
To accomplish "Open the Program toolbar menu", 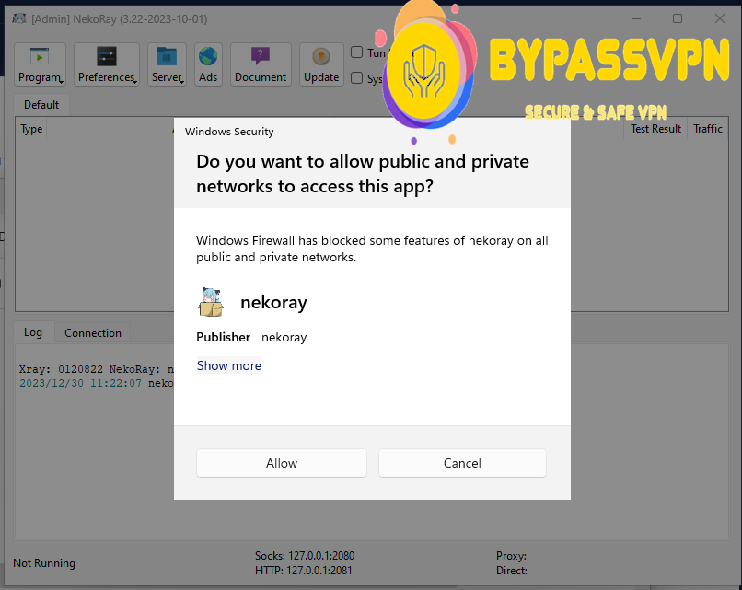I will tap(40, 64).
